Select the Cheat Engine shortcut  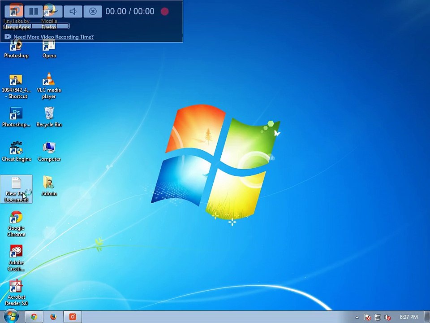coord(17,152)
